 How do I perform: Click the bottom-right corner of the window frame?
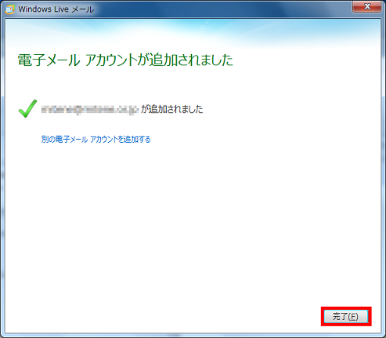[x=384, y=336]
